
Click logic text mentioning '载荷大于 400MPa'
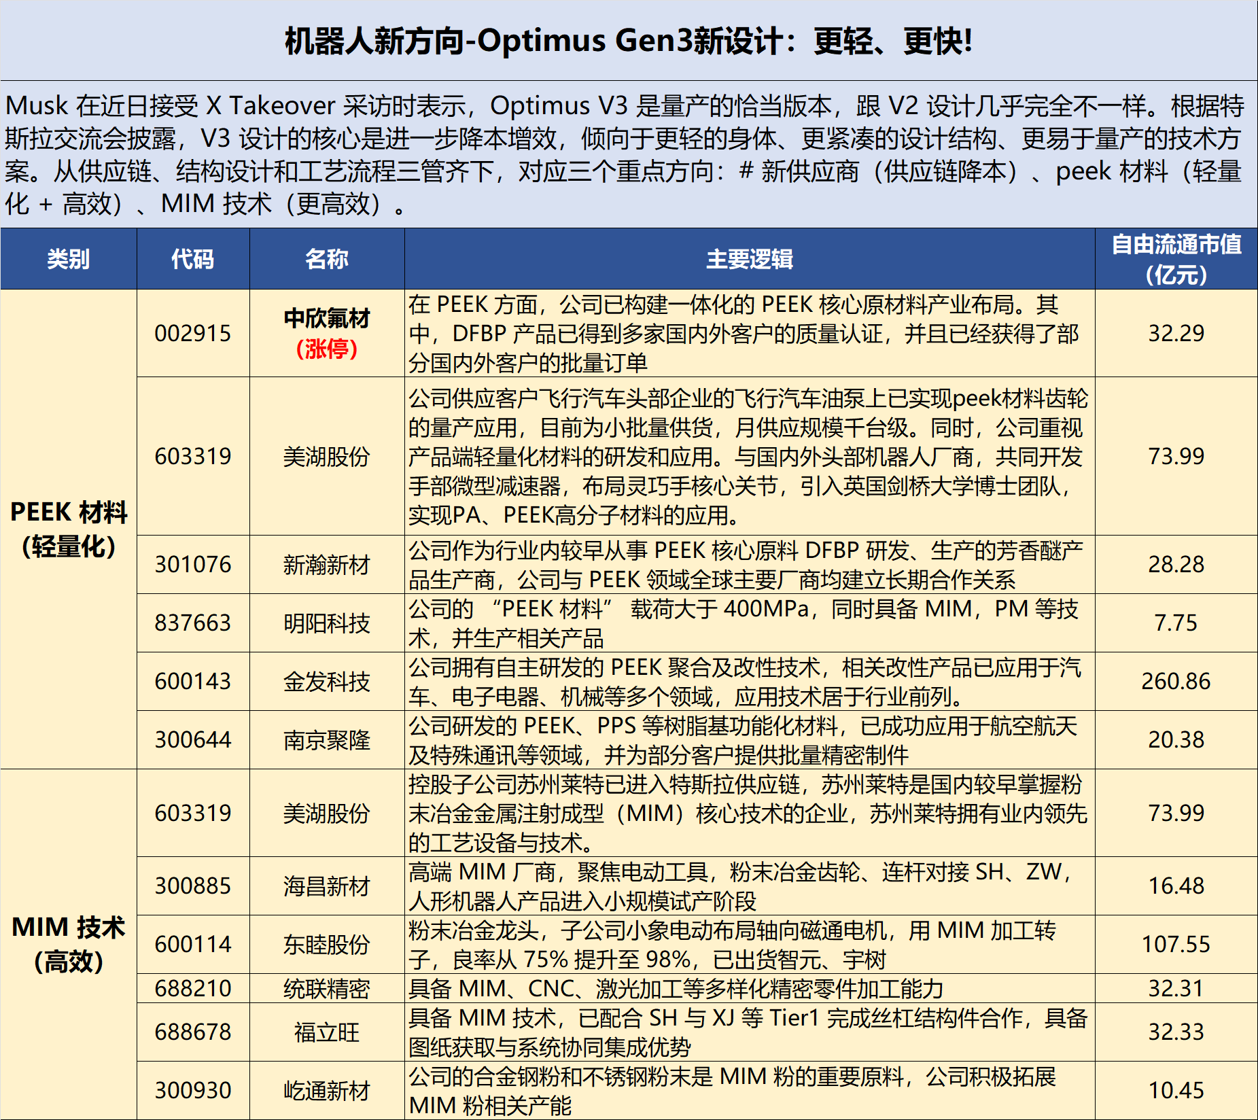(x=743, y=623)
